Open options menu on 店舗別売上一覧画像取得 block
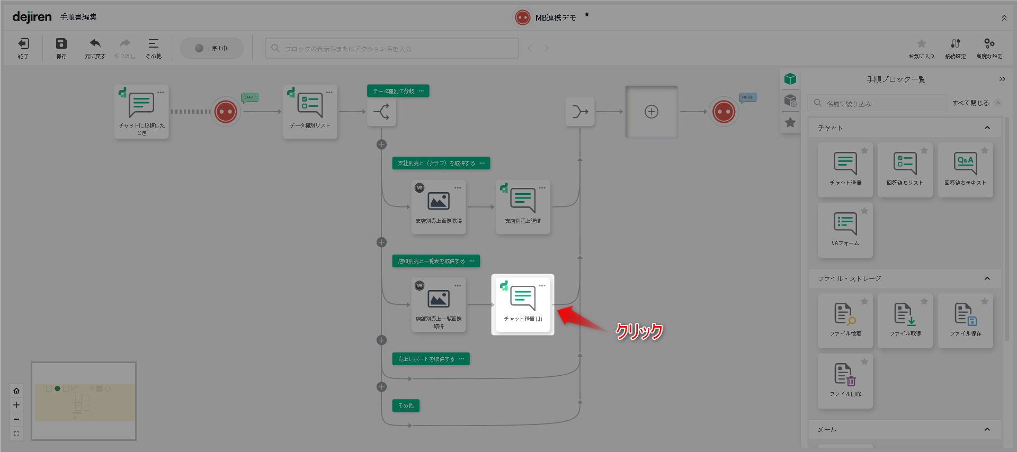The height and width of the screenshot is (452, 1017). (458, 286)
